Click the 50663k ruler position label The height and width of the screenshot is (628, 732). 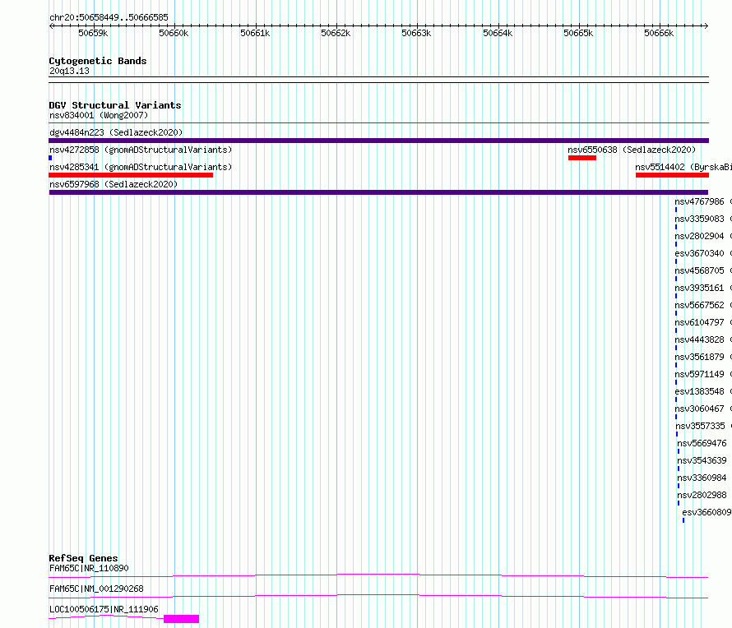pyautogui.click(x=416, y=33)
